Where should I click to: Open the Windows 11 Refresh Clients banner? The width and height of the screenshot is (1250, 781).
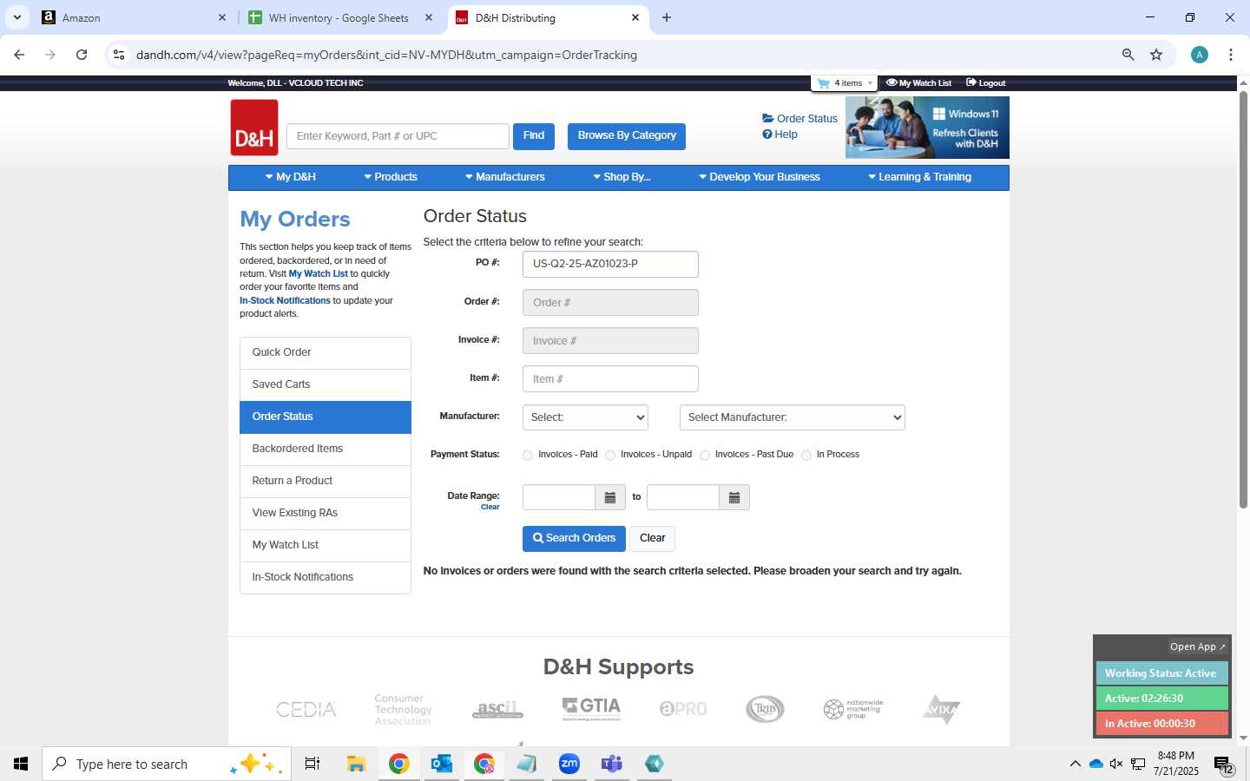coord(927,128)
